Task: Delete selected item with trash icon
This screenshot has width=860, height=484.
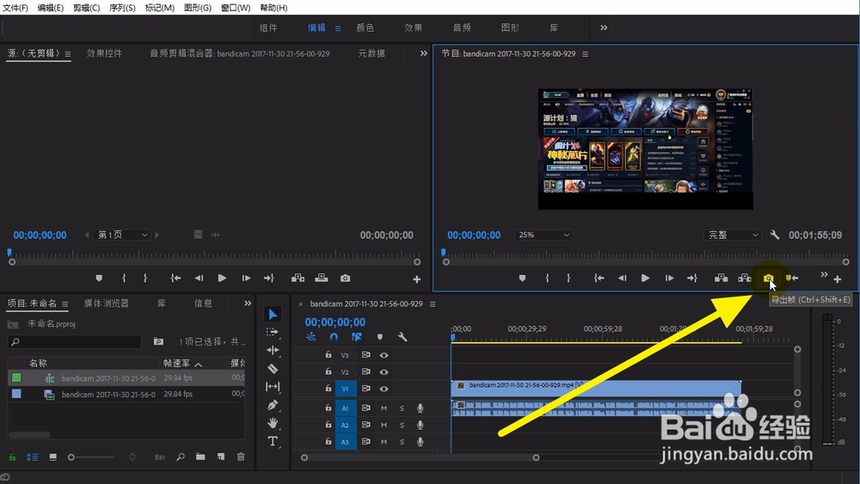Action: (x=241, y=456)
